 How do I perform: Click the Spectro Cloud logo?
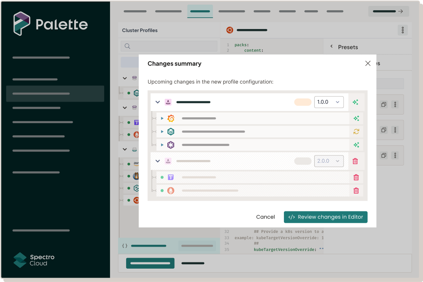coord(34,260)
